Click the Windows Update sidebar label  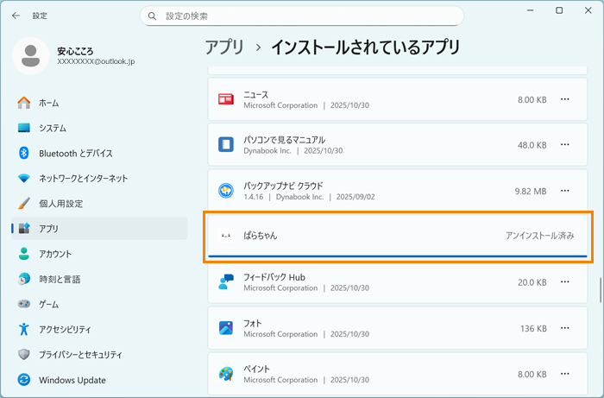pos(72,380)
